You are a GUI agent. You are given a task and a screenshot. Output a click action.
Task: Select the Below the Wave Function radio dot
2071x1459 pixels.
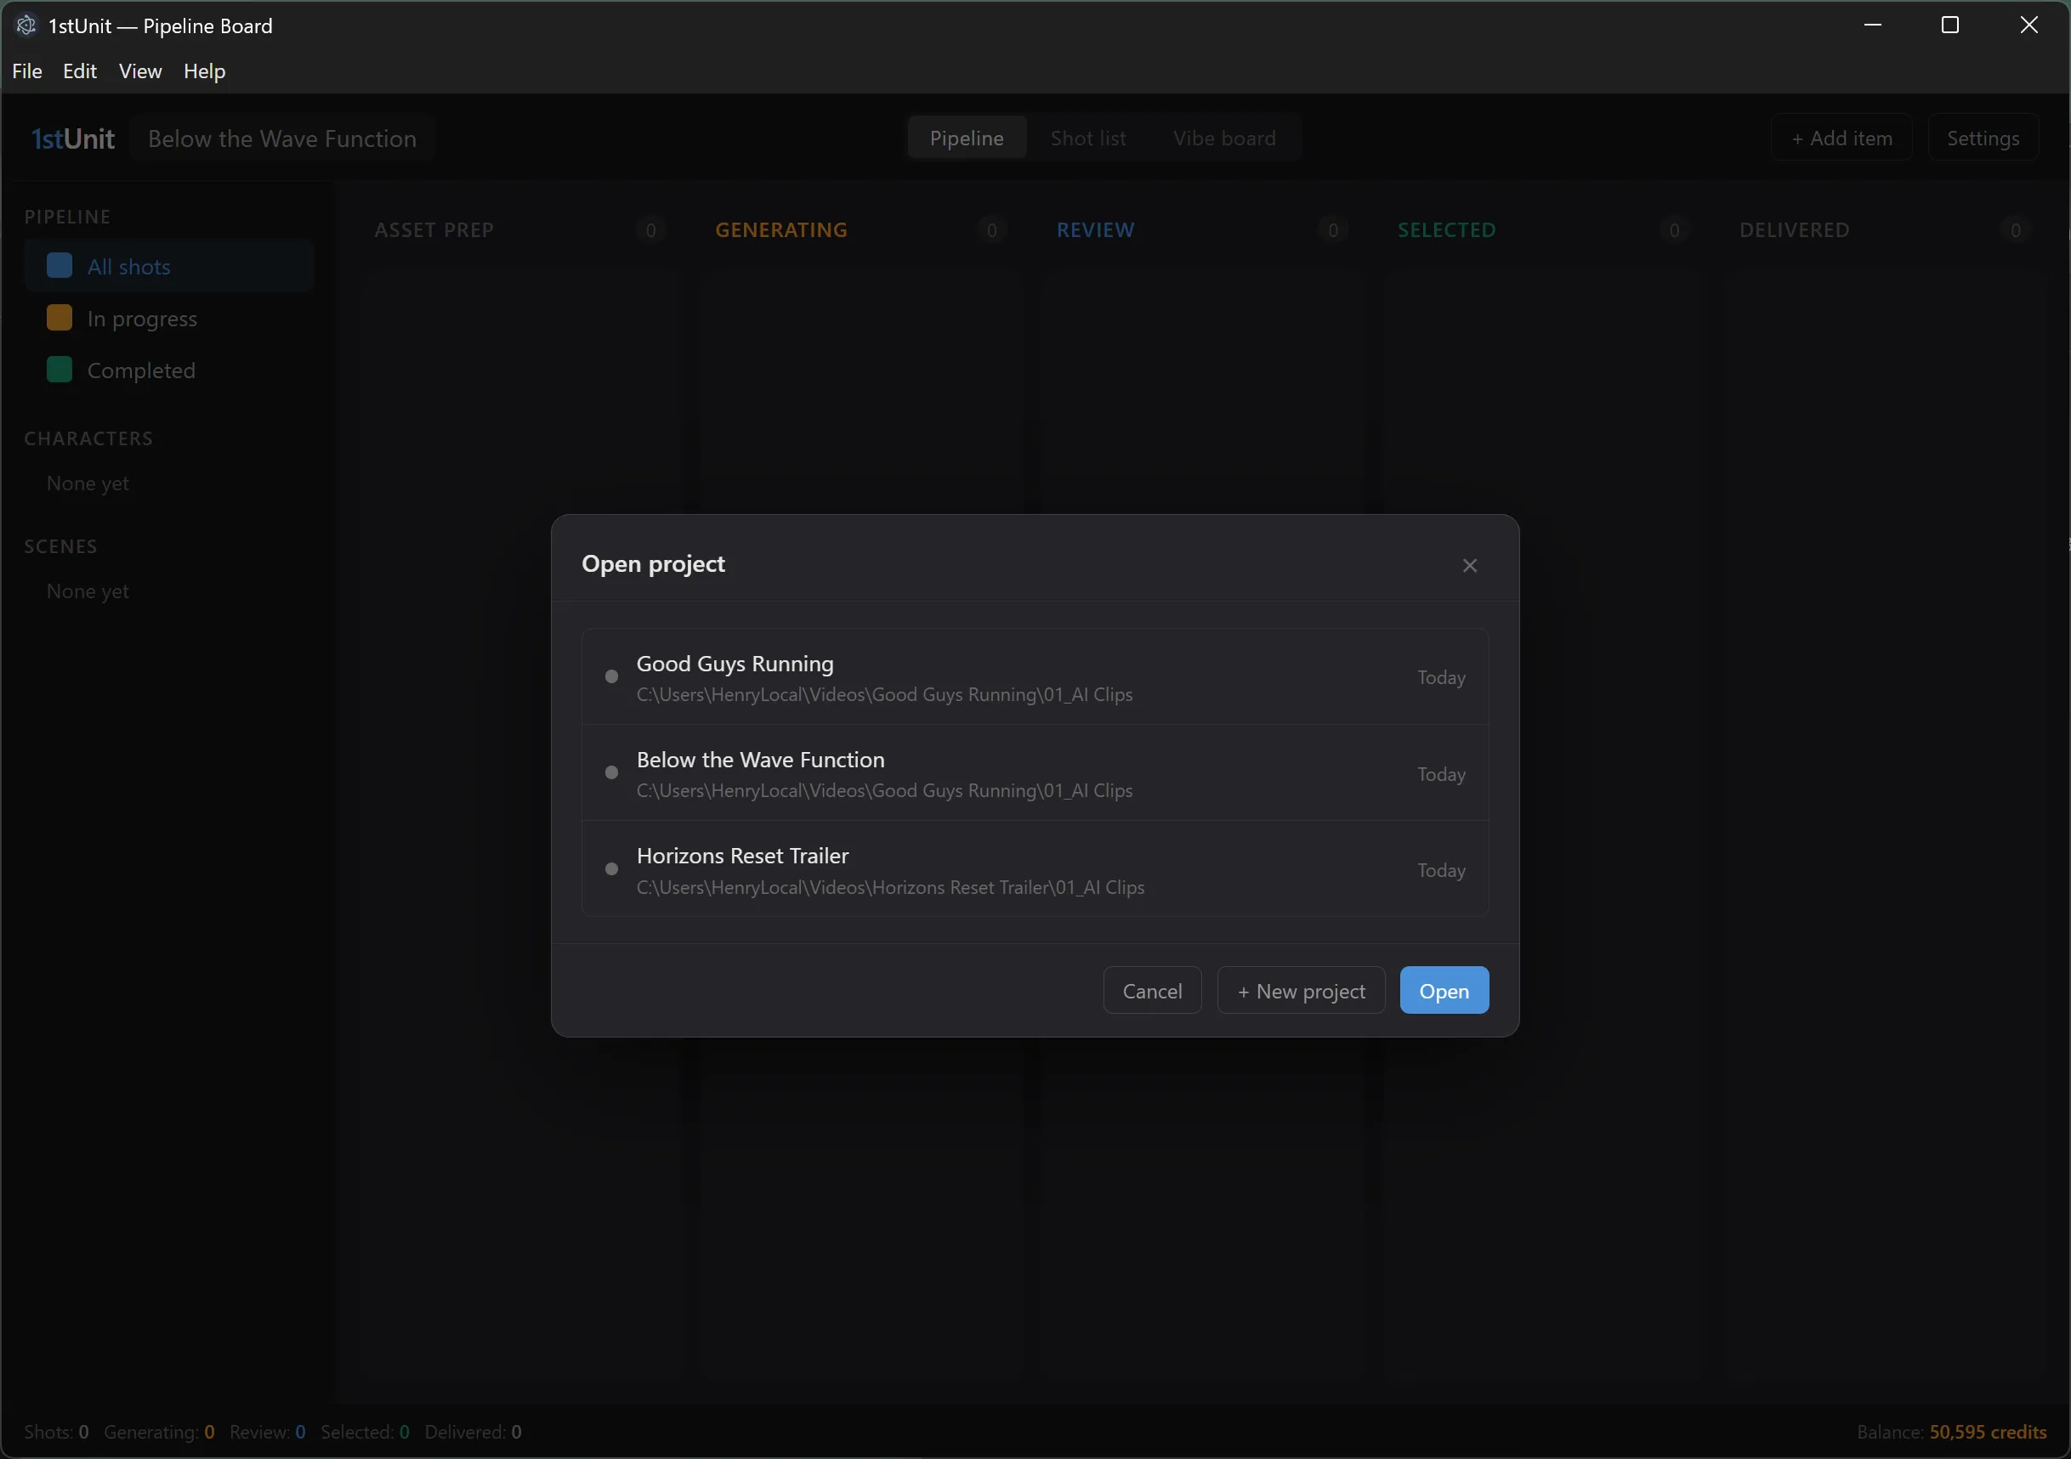point(611,772)
